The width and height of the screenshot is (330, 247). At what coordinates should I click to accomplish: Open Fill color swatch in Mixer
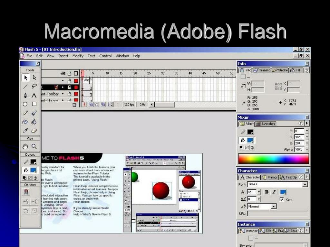pyautogui.click(x=250, y=140)
